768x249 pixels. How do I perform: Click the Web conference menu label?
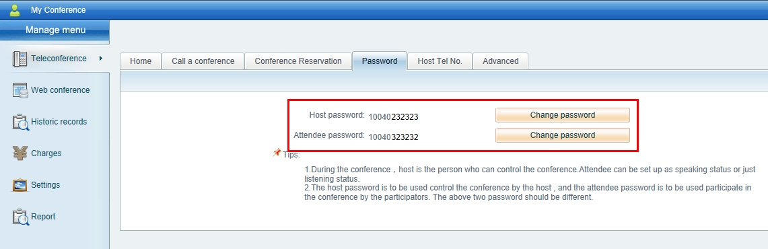[x=61, y=90]
